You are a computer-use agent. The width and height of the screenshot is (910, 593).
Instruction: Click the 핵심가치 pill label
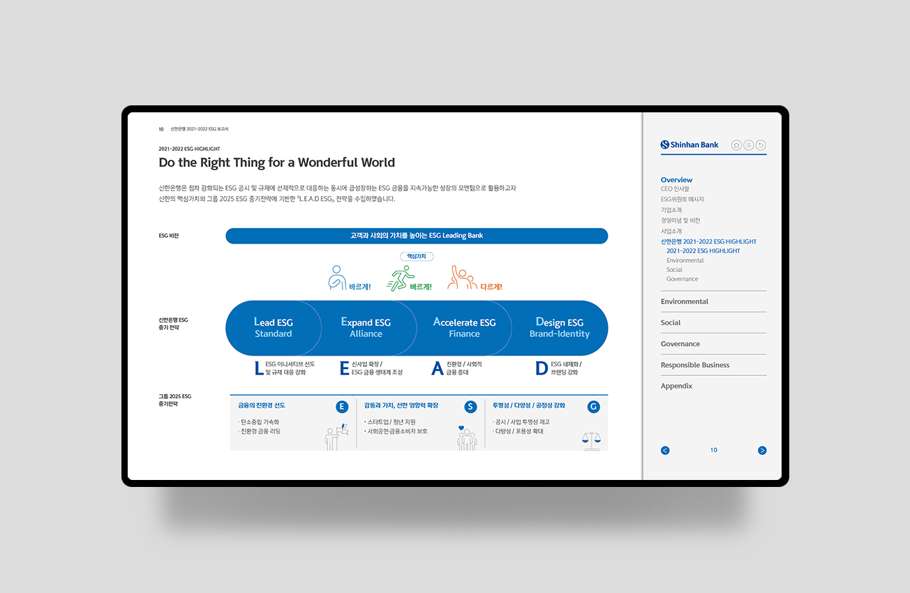click(417, 256)
